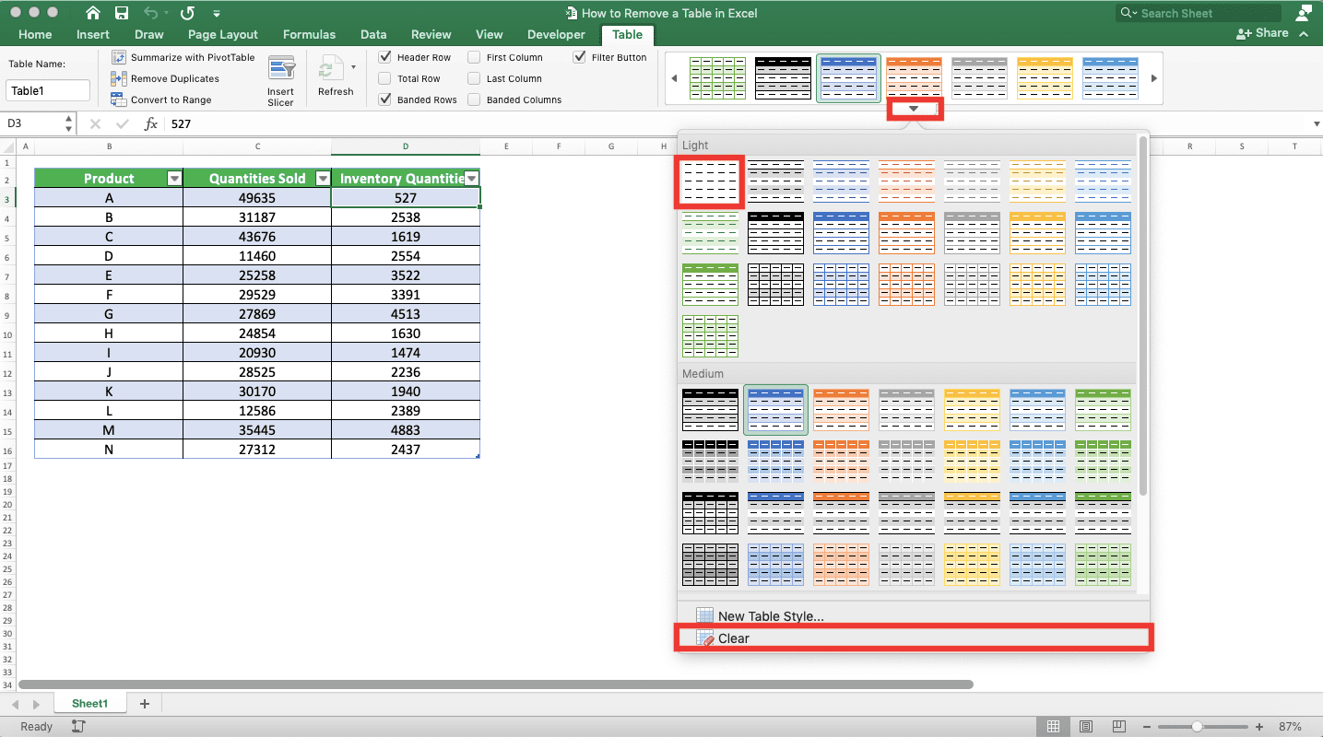The height and width of the screenshot is (737, 1323).
Task: Choose the black Medium table style thumbnail
Action: click(x=710, y=410)
